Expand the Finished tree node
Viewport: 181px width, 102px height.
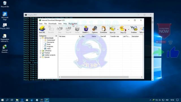point(40,53)
